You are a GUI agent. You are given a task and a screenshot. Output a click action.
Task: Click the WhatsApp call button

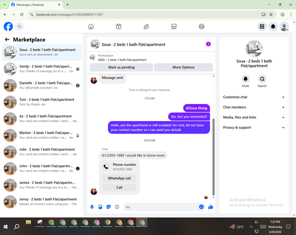coord(120,178)
